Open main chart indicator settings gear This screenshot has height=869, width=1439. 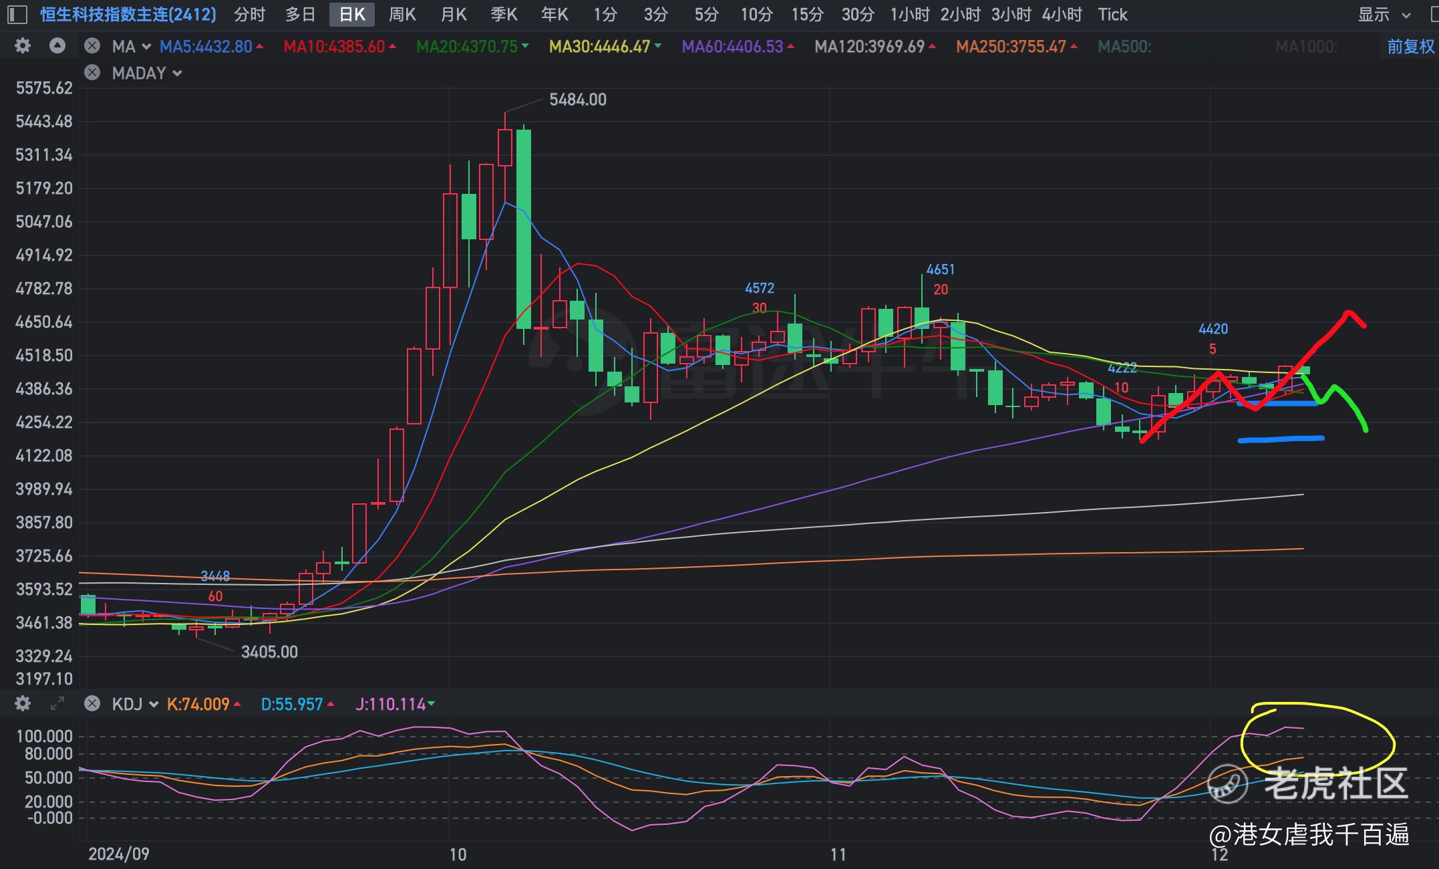23,46
